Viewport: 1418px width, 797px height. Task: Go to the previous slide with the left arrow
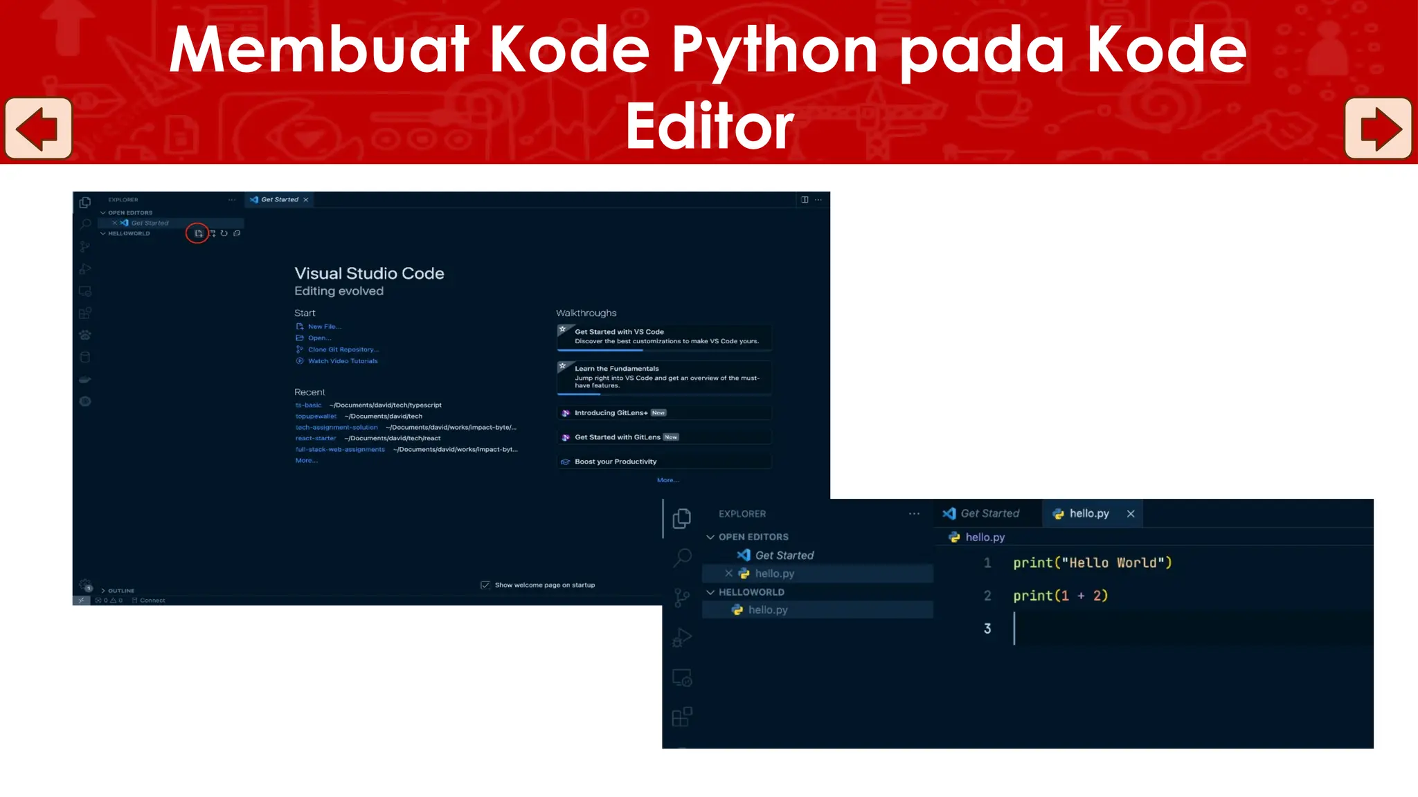pyautogui.click(x=38, y=129)
